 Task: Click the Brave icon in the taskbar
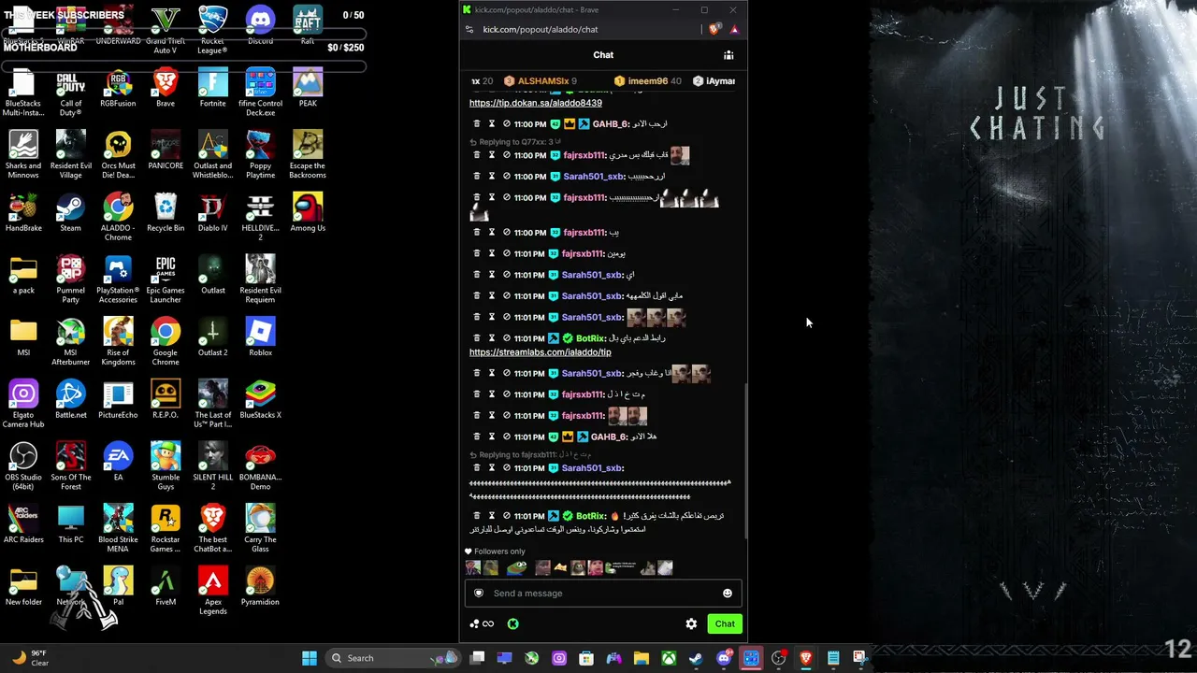coord(805,658)
